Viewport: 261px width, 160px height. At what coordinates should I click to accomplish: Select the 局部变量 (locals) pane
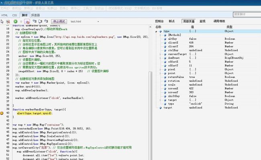[189, 21]
